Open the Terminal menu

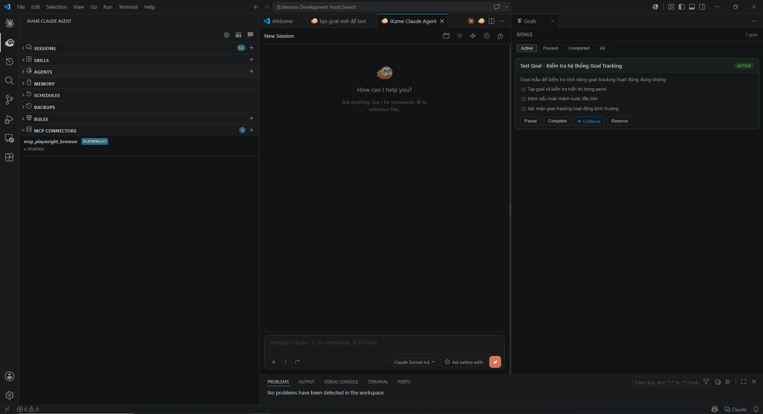(128, 7)
